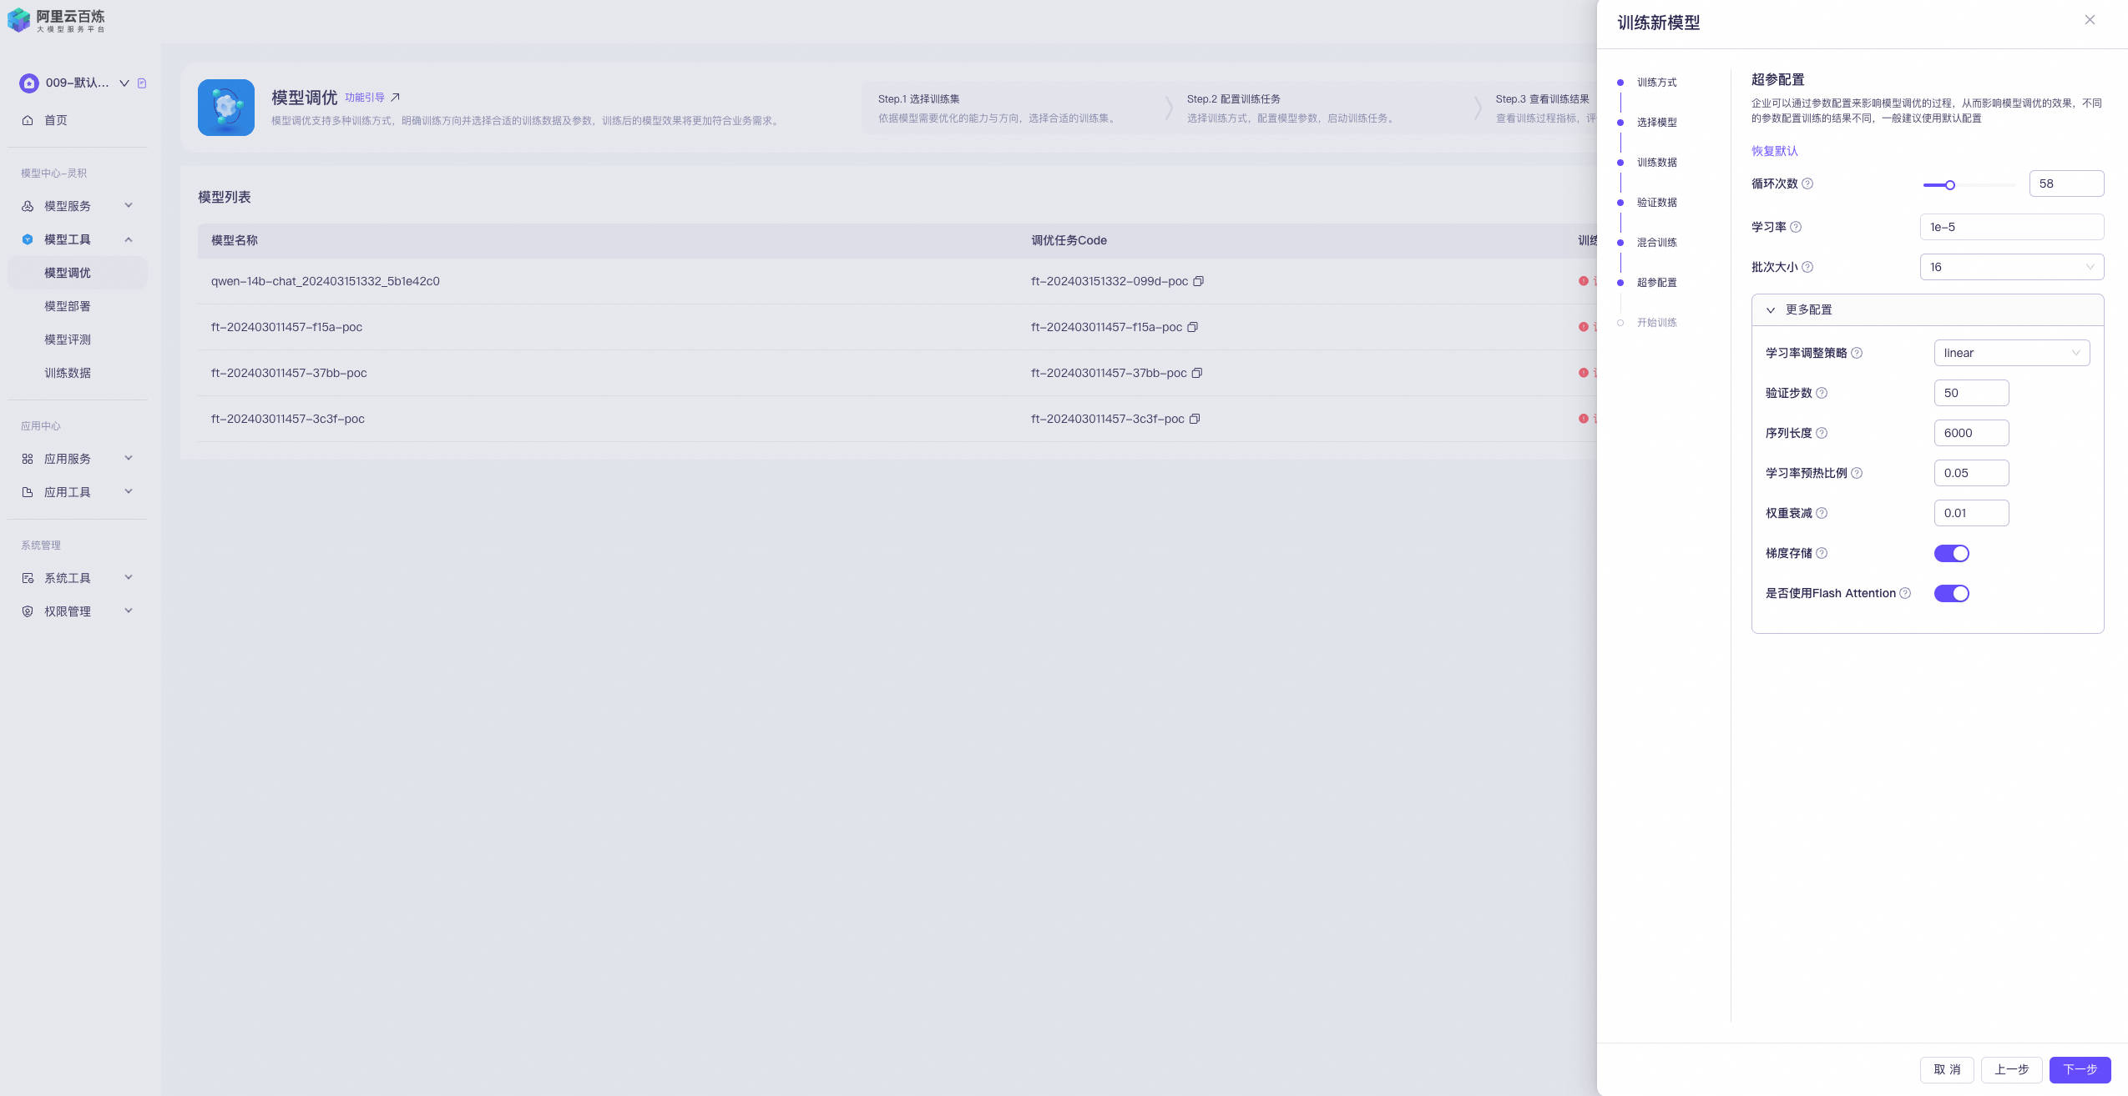The image size is (2128, 1096).
Task: Click the 上一步 button
Action: 2011,1069
